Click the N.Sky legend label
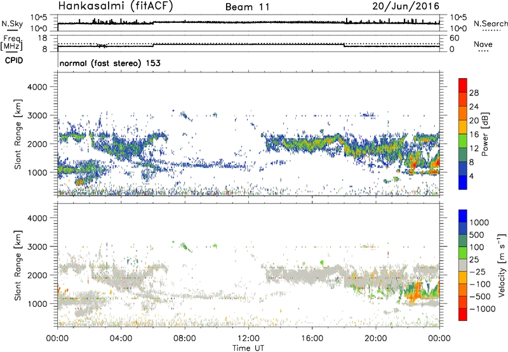This screenshot has width=508, height=352. 12,24
